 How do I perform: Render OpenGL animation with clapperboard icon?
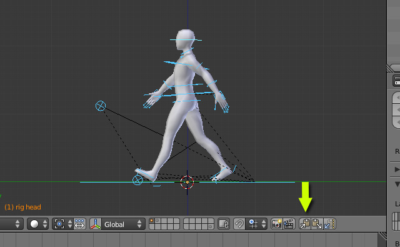coord(289,224)
